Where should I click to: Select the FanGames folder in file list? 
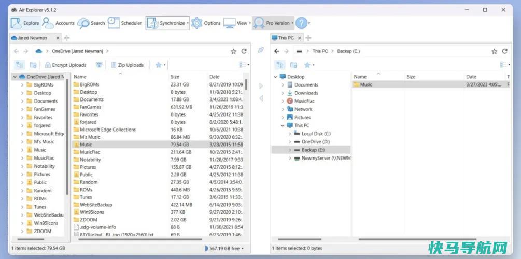tap(90, 107)
